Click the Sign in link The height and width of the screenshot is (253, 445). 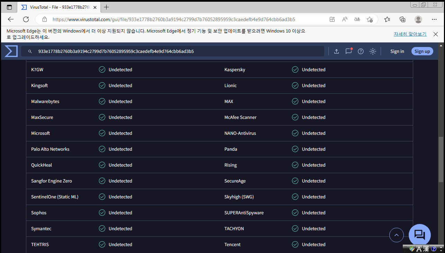(397, 51)
